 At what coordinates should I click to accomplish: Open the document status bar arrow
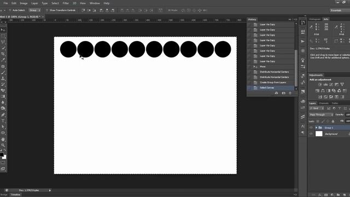50,190
